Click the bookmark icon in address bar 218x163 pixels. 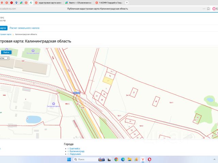(208, 9)
